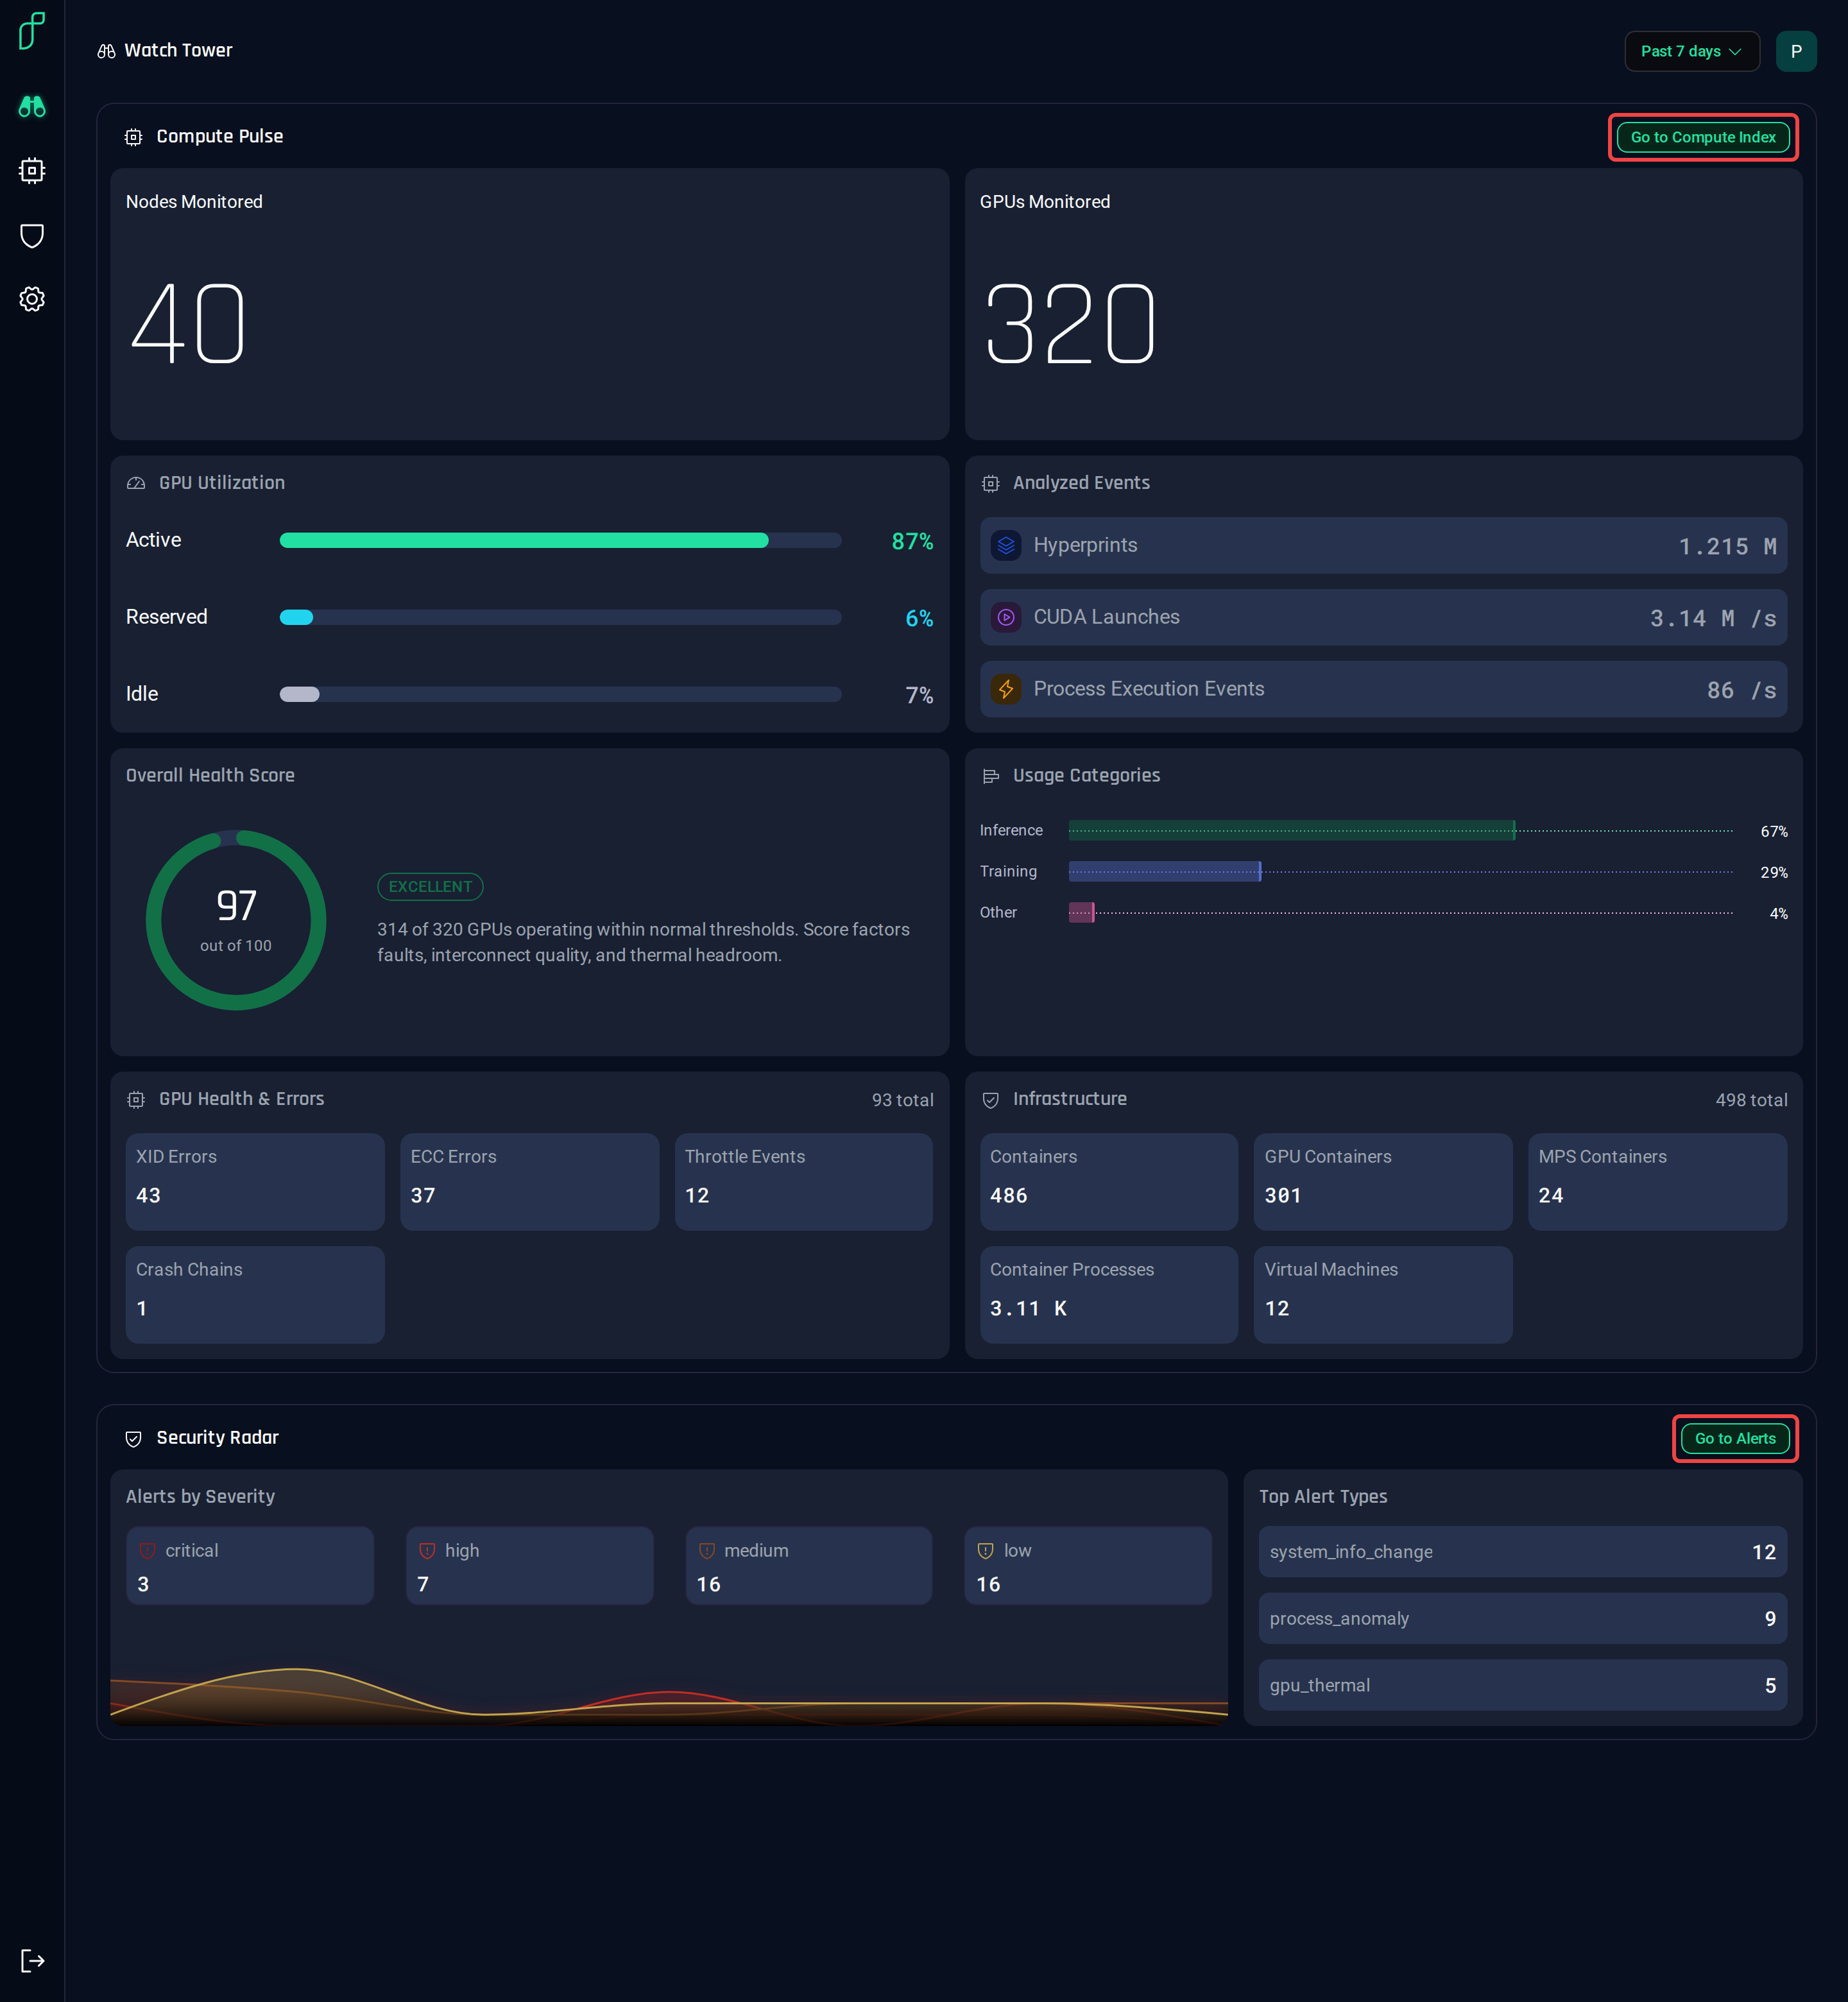Open the Settings gear in sidebar

pyautogui.click(x=32, y=299)
